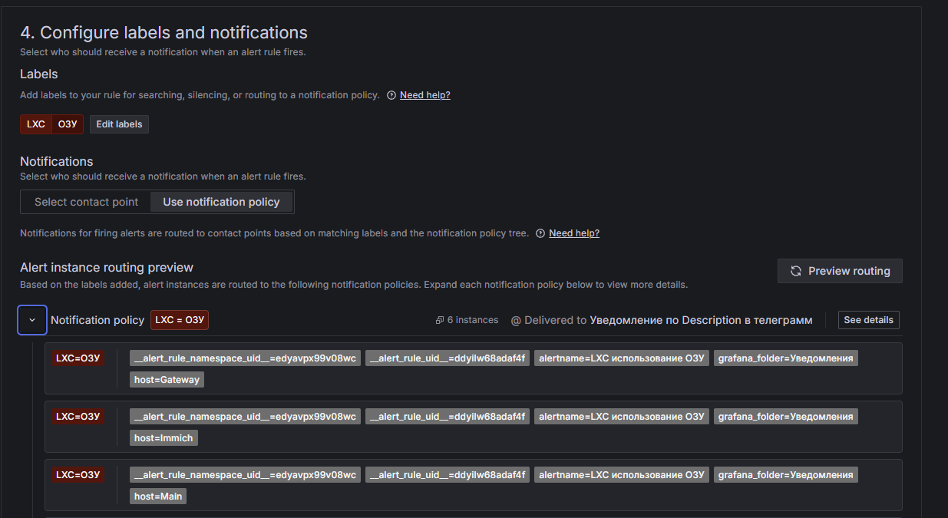Open the Need help link under Notifications
The image size is (948, 518).
(x=573, y=233)
